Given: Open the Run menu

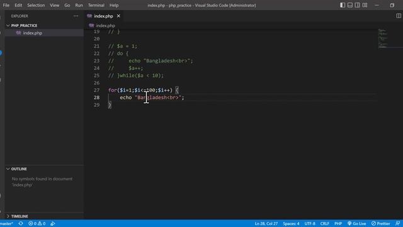Looking at the screenshot, I should 79,5.
